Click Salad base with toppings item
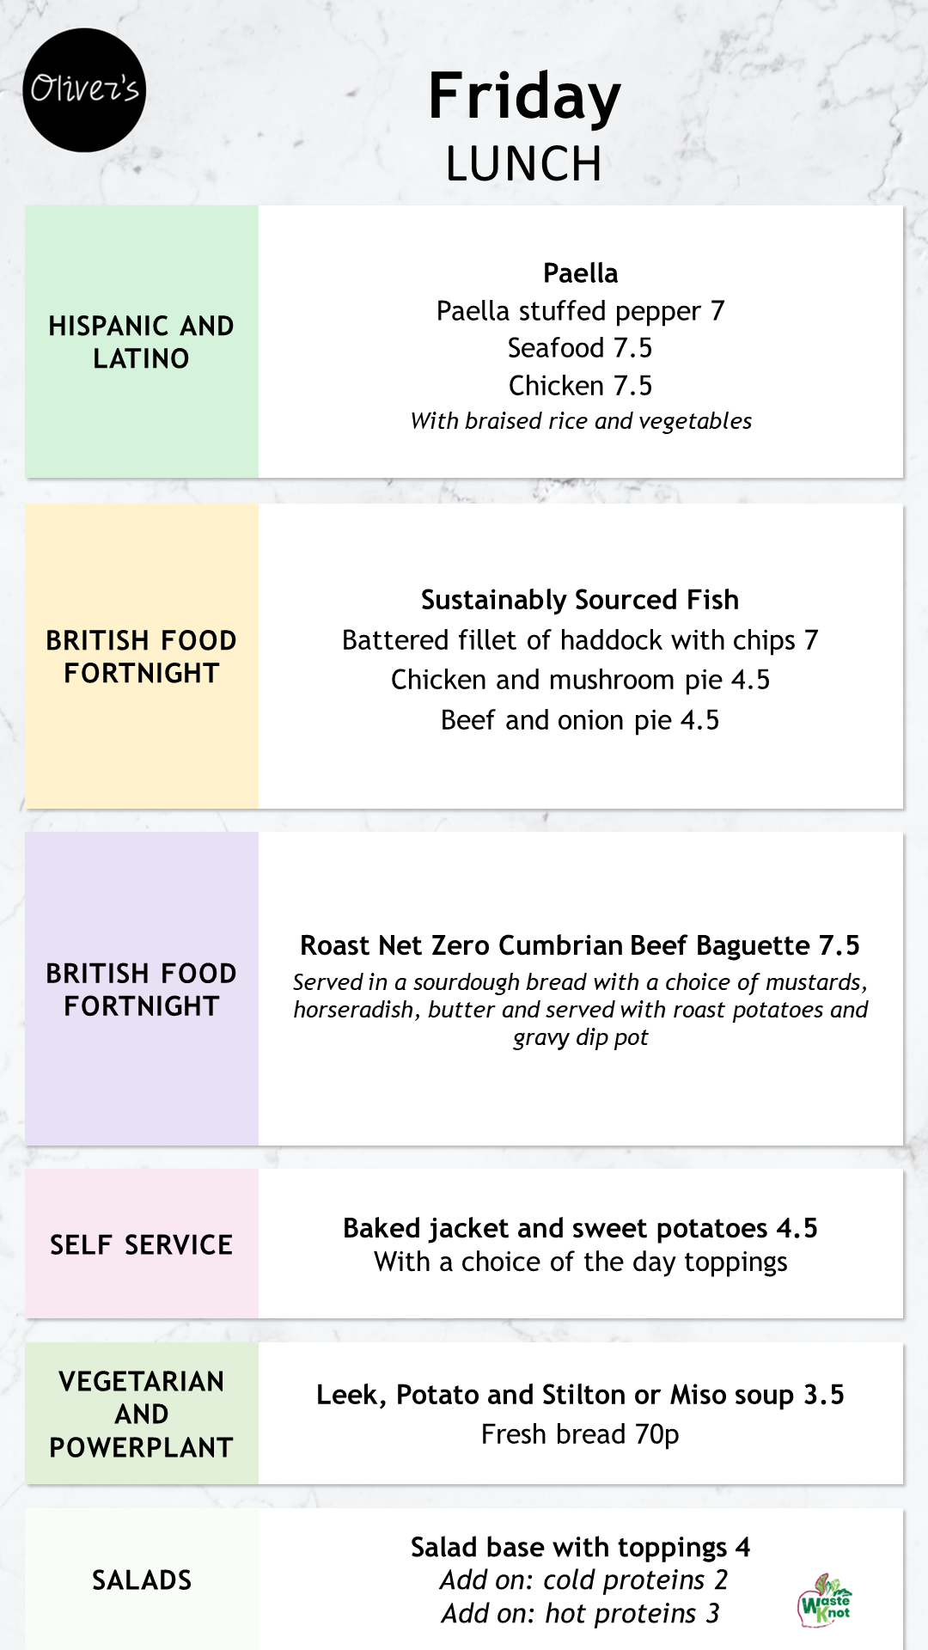This screenshot has height=1650, width=928. pos(580,1547)
